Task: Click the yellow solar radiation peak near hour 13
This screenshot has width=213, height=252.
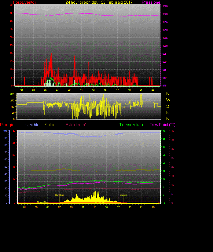Action: (x=95, y=192)
